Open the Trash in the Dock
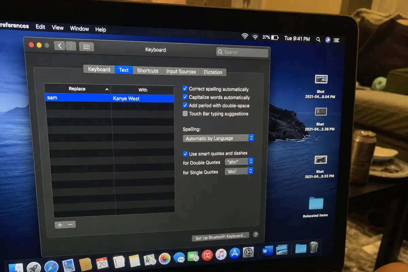Screen dimensions: 408x272 click(x=313, y=247)
